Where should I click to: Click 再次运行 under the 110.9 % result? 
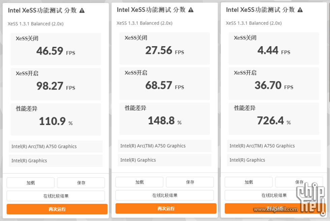[57, 209]
